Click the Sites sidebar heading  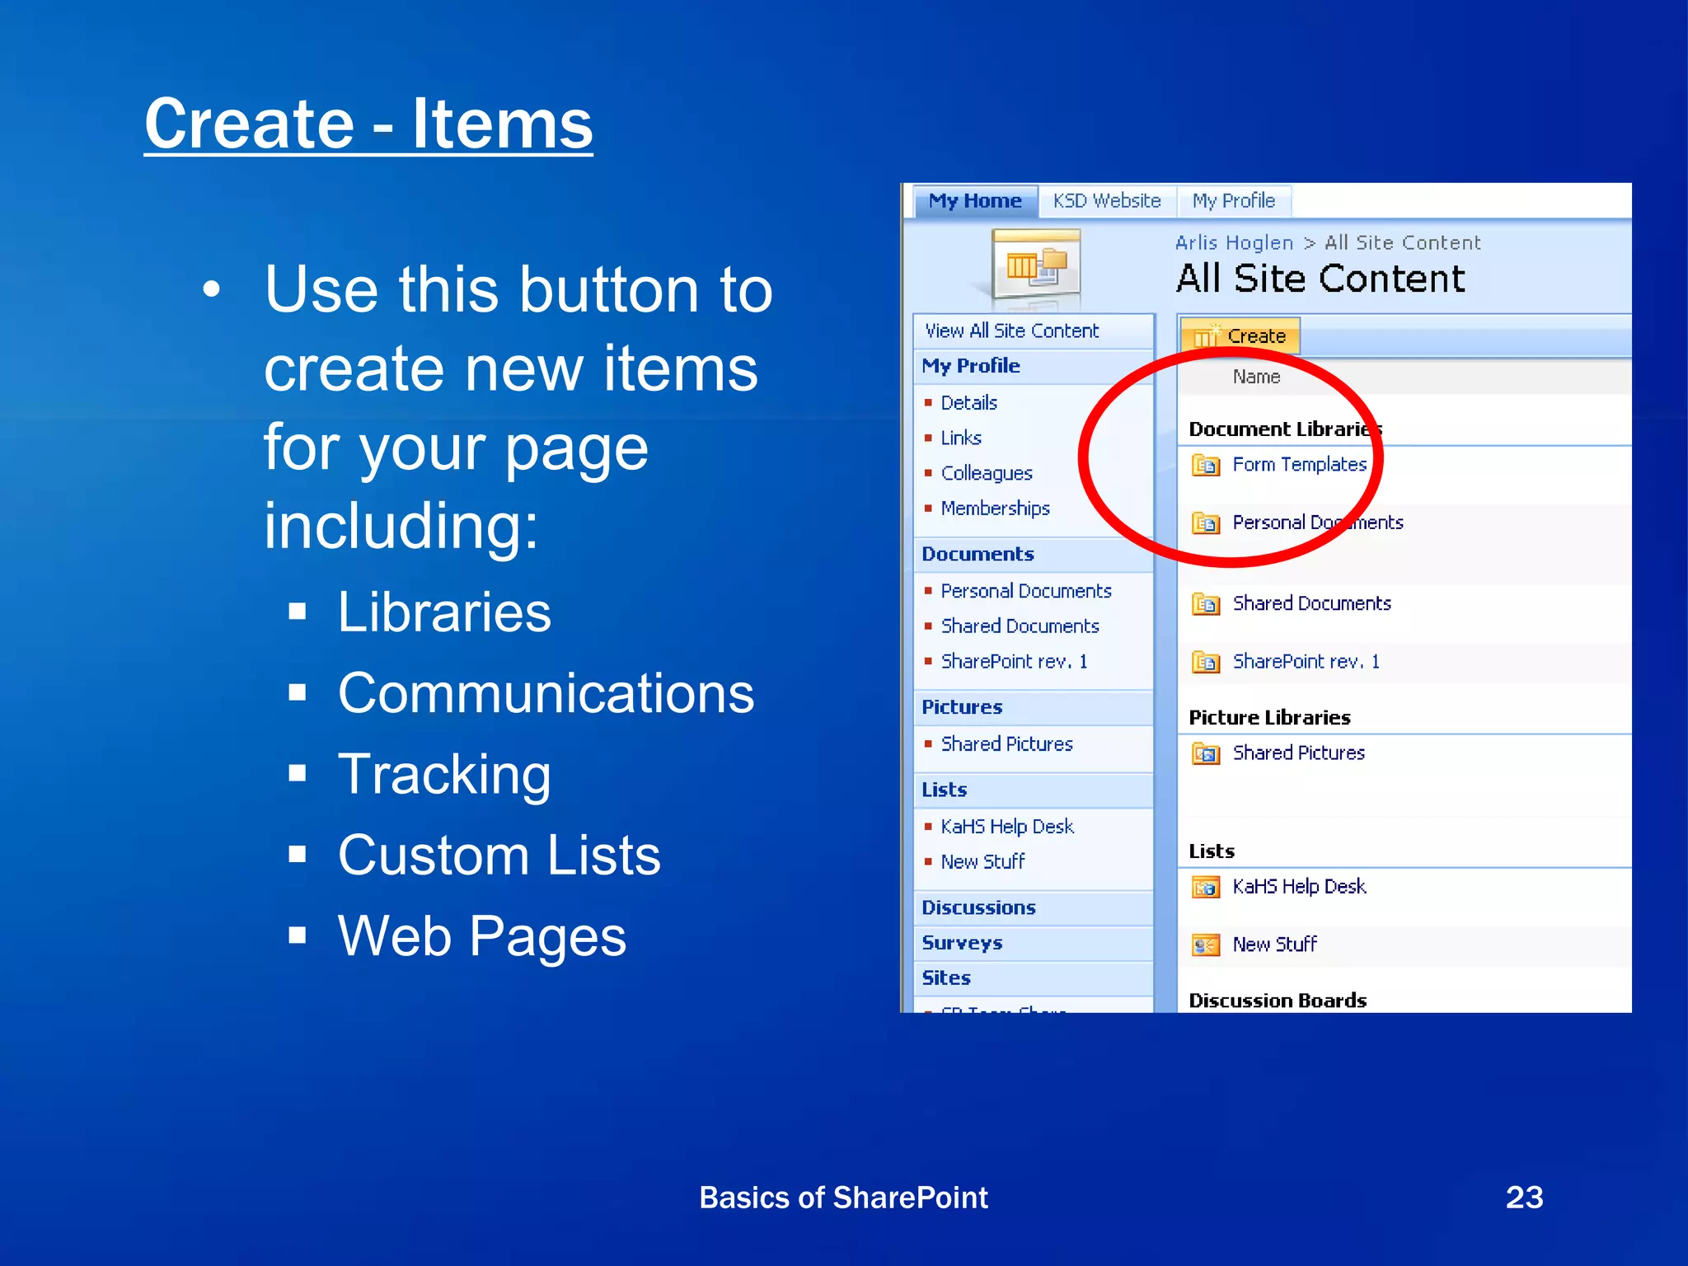point(946,978)
